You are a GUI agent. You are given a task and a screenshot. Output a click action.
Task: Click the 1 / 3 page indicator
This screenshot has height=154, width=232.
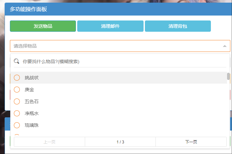pos(120,142)
